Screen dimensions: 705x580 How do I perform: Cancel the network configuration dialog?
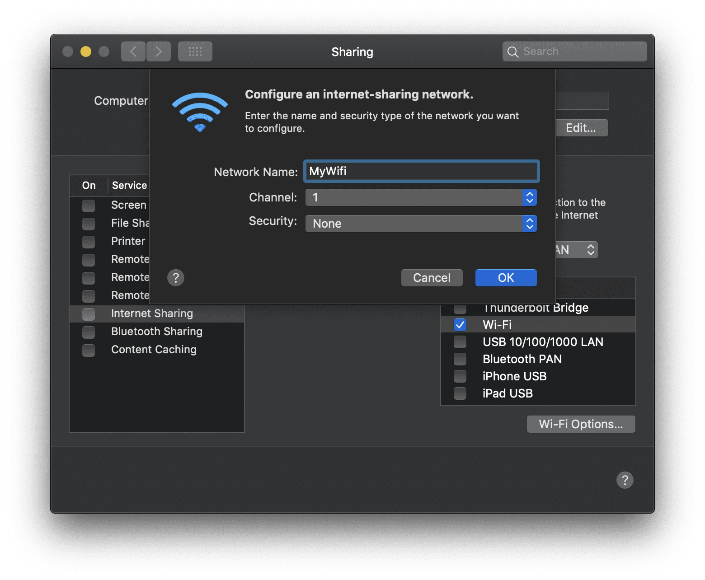pyautogui.click(x=431, y=277)
